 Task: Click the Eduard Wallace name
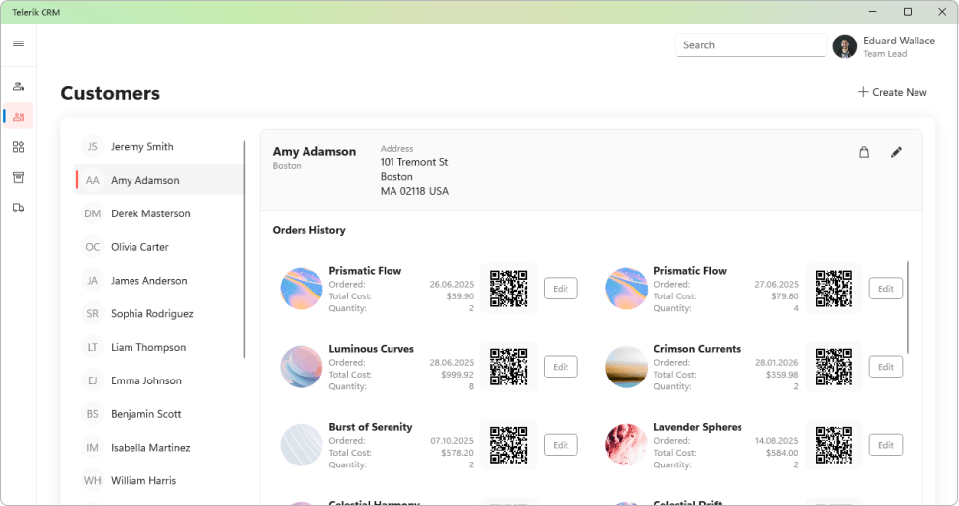click(899, 41)
